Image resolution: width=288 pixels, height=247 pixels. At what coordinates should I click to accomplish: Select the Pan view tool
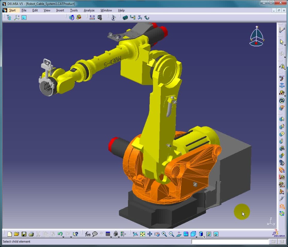click(x=150, y=234)
